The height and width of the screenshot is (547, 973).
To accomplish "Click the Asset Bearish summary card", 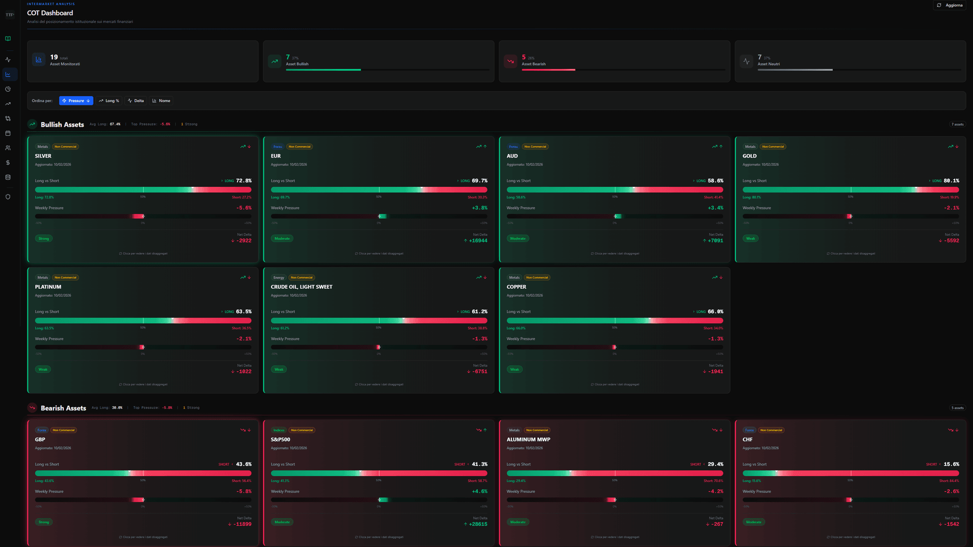I will point(614,61).
